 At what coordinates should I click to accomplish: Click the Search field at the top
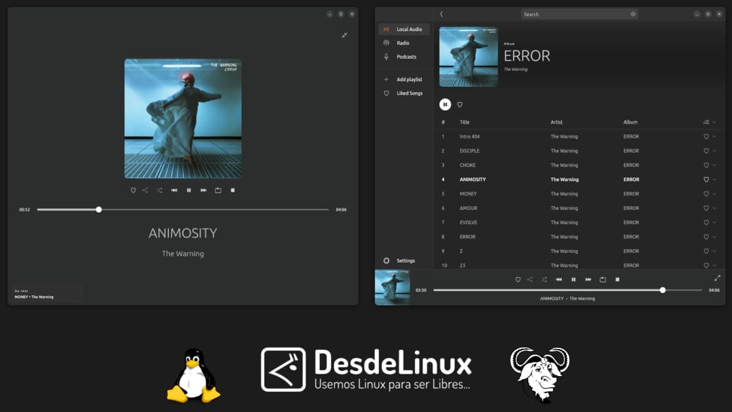coord(578,13)
